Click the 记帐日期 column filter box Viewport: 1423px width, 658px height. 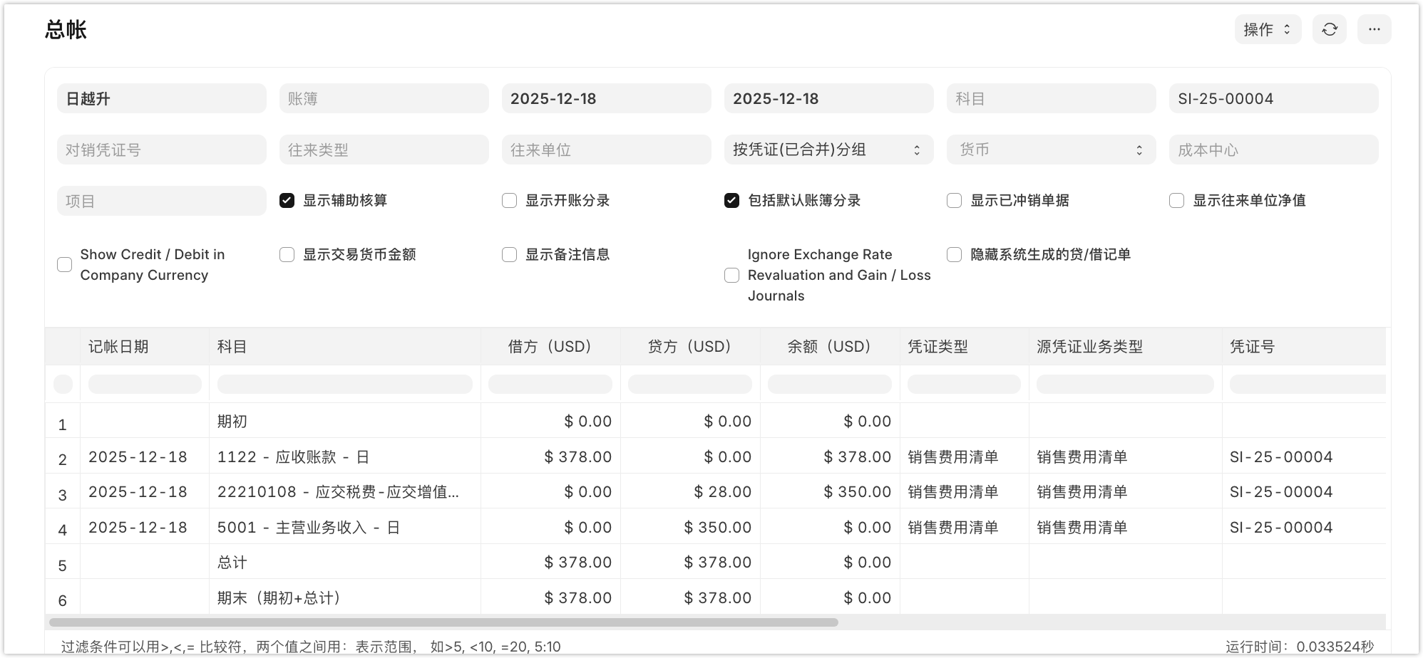click(x=145, y=385)
